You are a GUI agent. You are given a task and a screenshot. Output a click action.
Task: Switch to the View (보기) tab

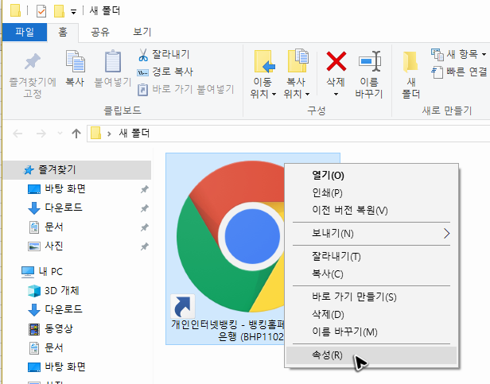click(x=142, y=32)
